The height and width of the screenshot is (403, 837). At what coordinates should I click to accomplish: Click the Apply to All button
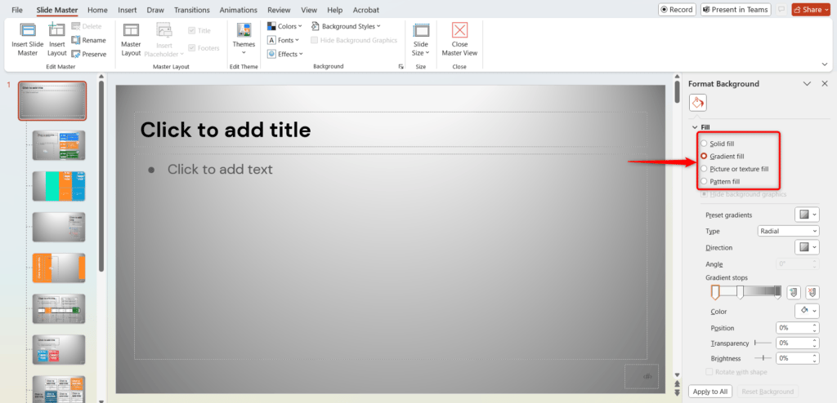pos(709,392)
